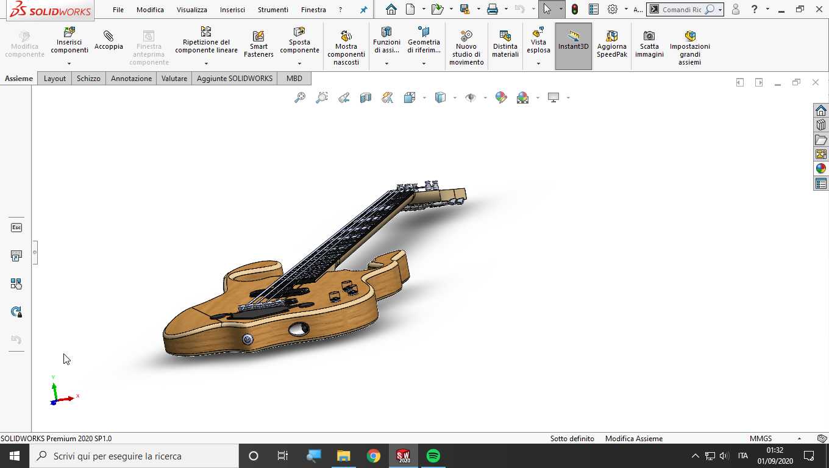Image resolution: width=829 pixels, height=468 pixels.
Task: Open Spotify from the taskbar
Action: click(x=433, y=456)
